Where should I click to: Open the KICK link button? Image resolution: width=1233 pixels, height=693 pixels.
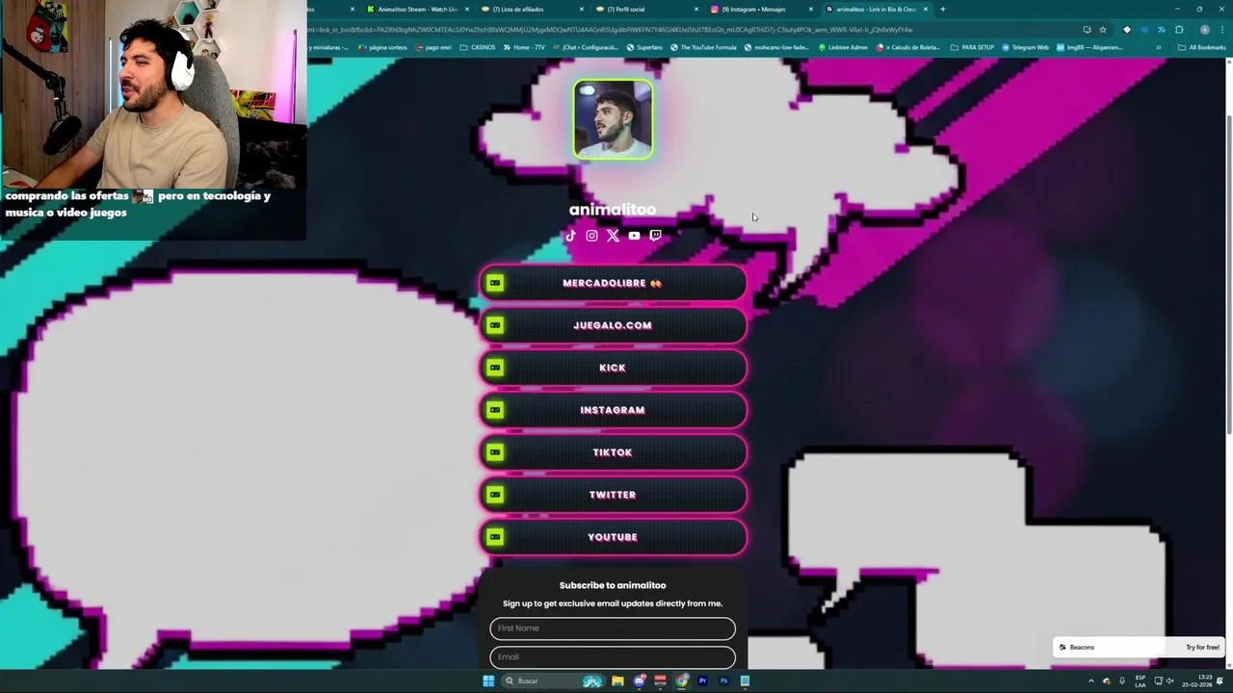tap(613, 368)
